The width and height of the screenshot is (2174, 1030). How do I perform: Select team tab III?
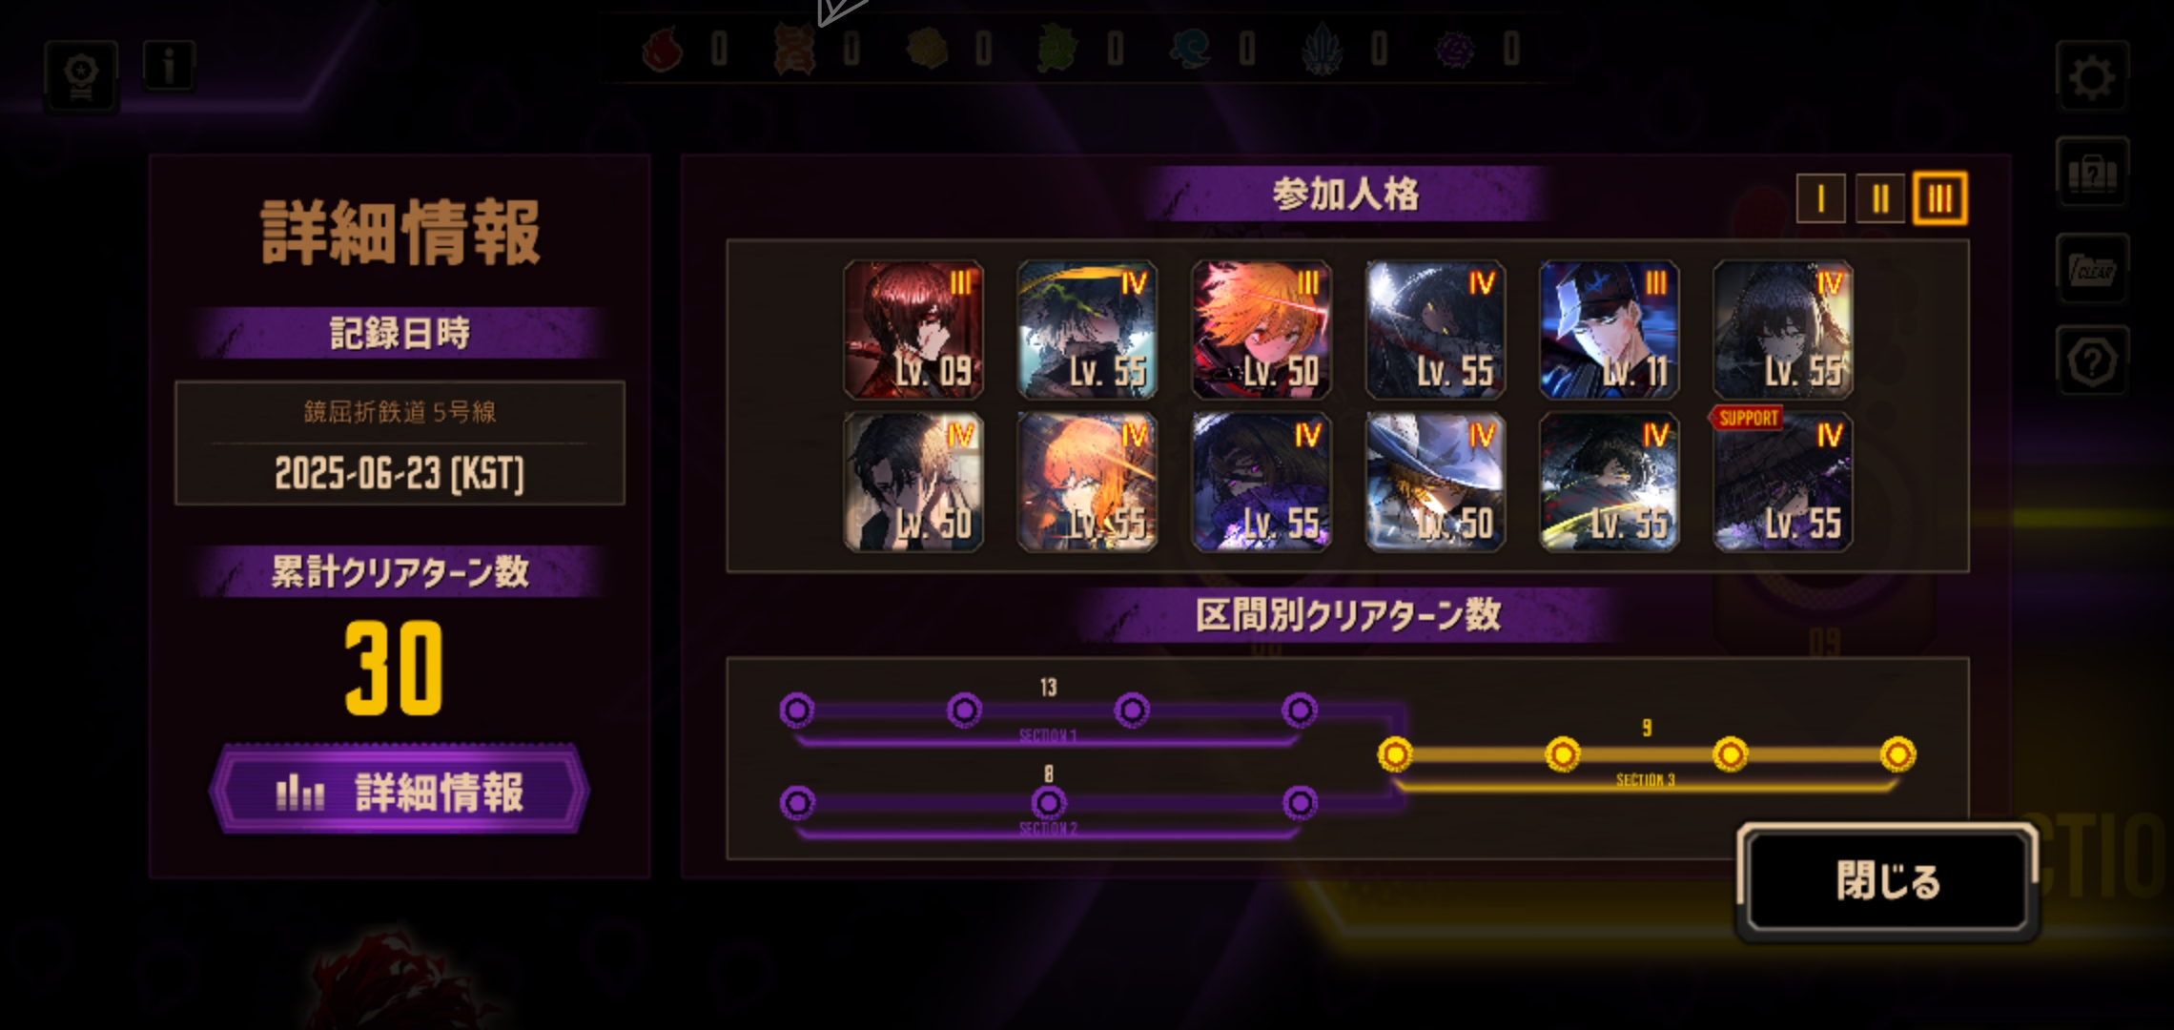click(x=1940, y=198)
